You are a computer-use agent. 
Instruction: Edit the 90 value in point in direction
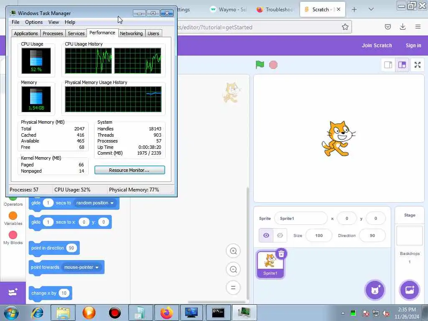point(71,248)
